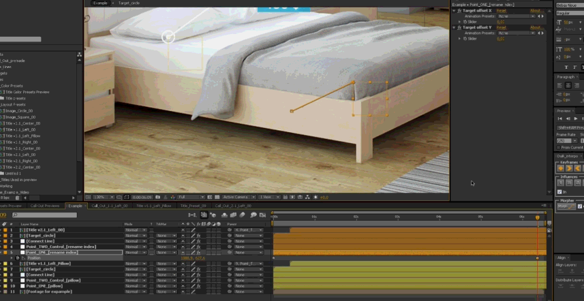Screen dimensions: 584x301
Task: Click the yellow color label of layer 8
Action: (x=5, y=275)
